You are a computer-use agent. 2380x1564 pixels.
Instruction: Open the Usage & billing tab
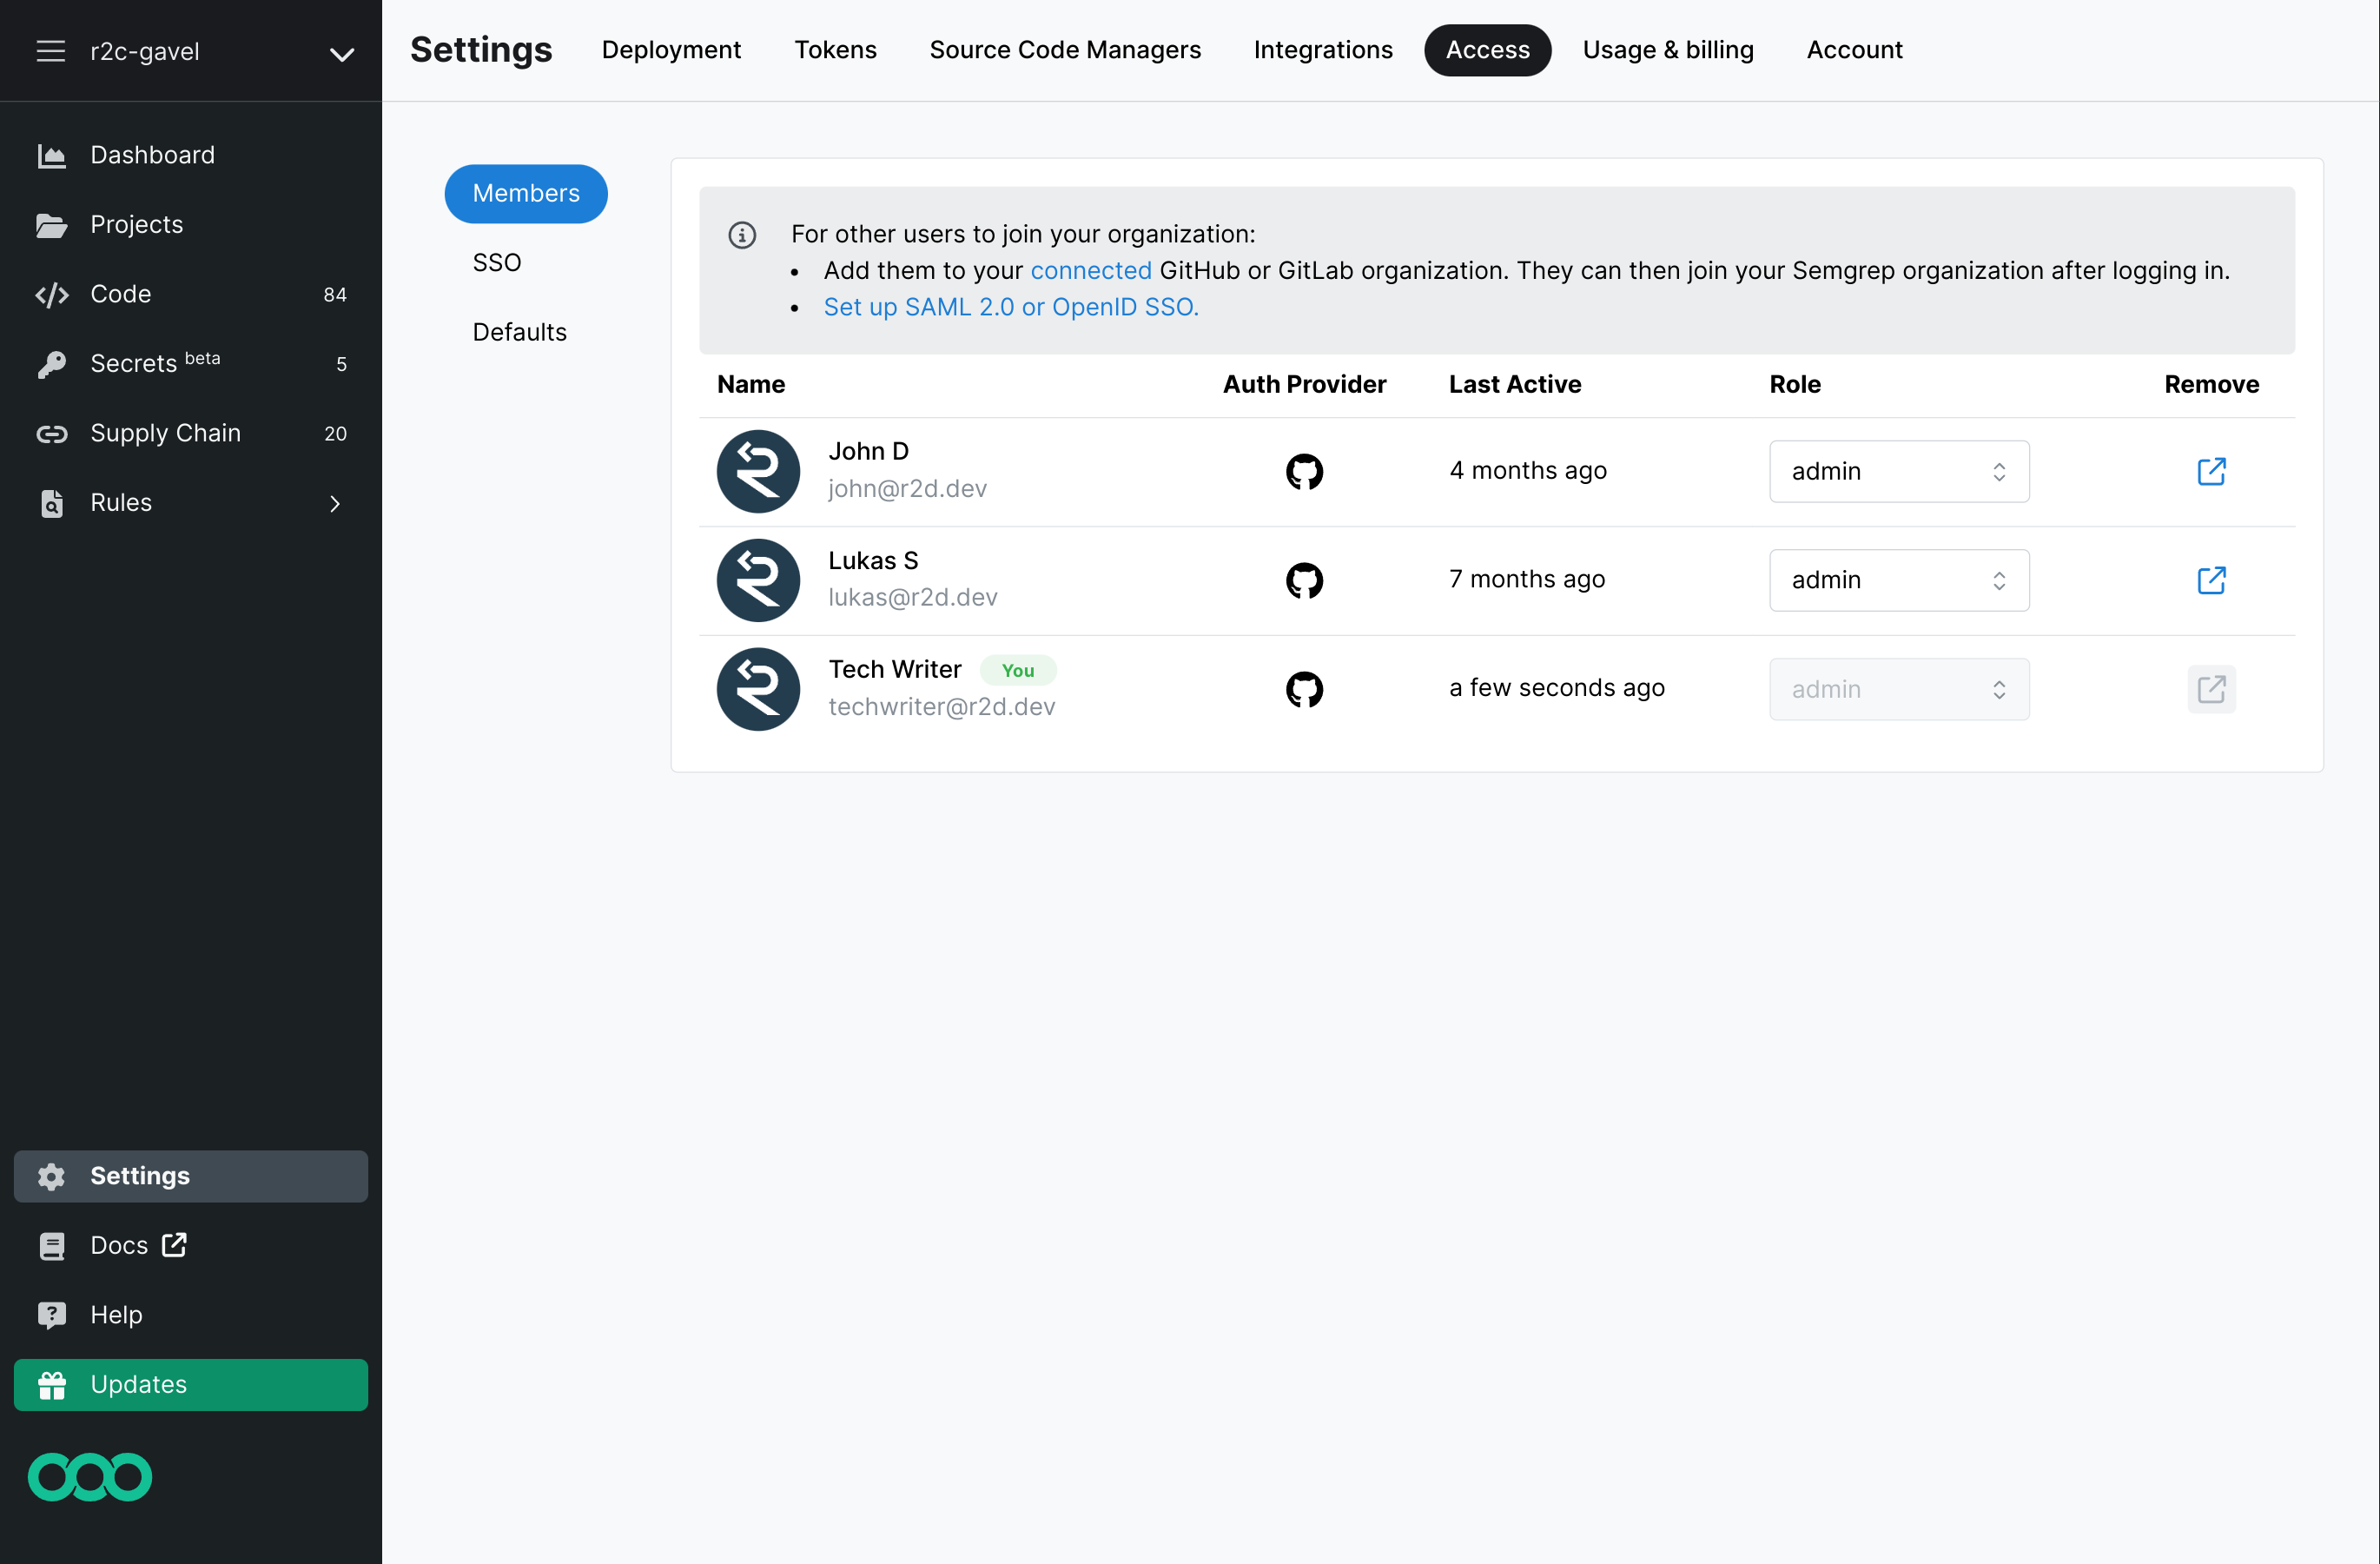click(x=1667, y=50)
